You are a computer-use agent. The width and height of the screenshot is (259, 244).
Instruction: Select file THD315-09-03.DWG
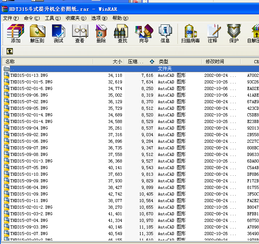tap(29, 227)
